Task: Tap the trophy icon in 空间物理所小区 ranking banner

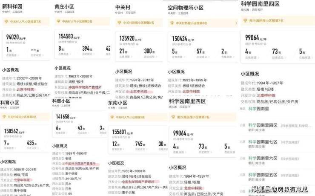Action: pos(172,23)
